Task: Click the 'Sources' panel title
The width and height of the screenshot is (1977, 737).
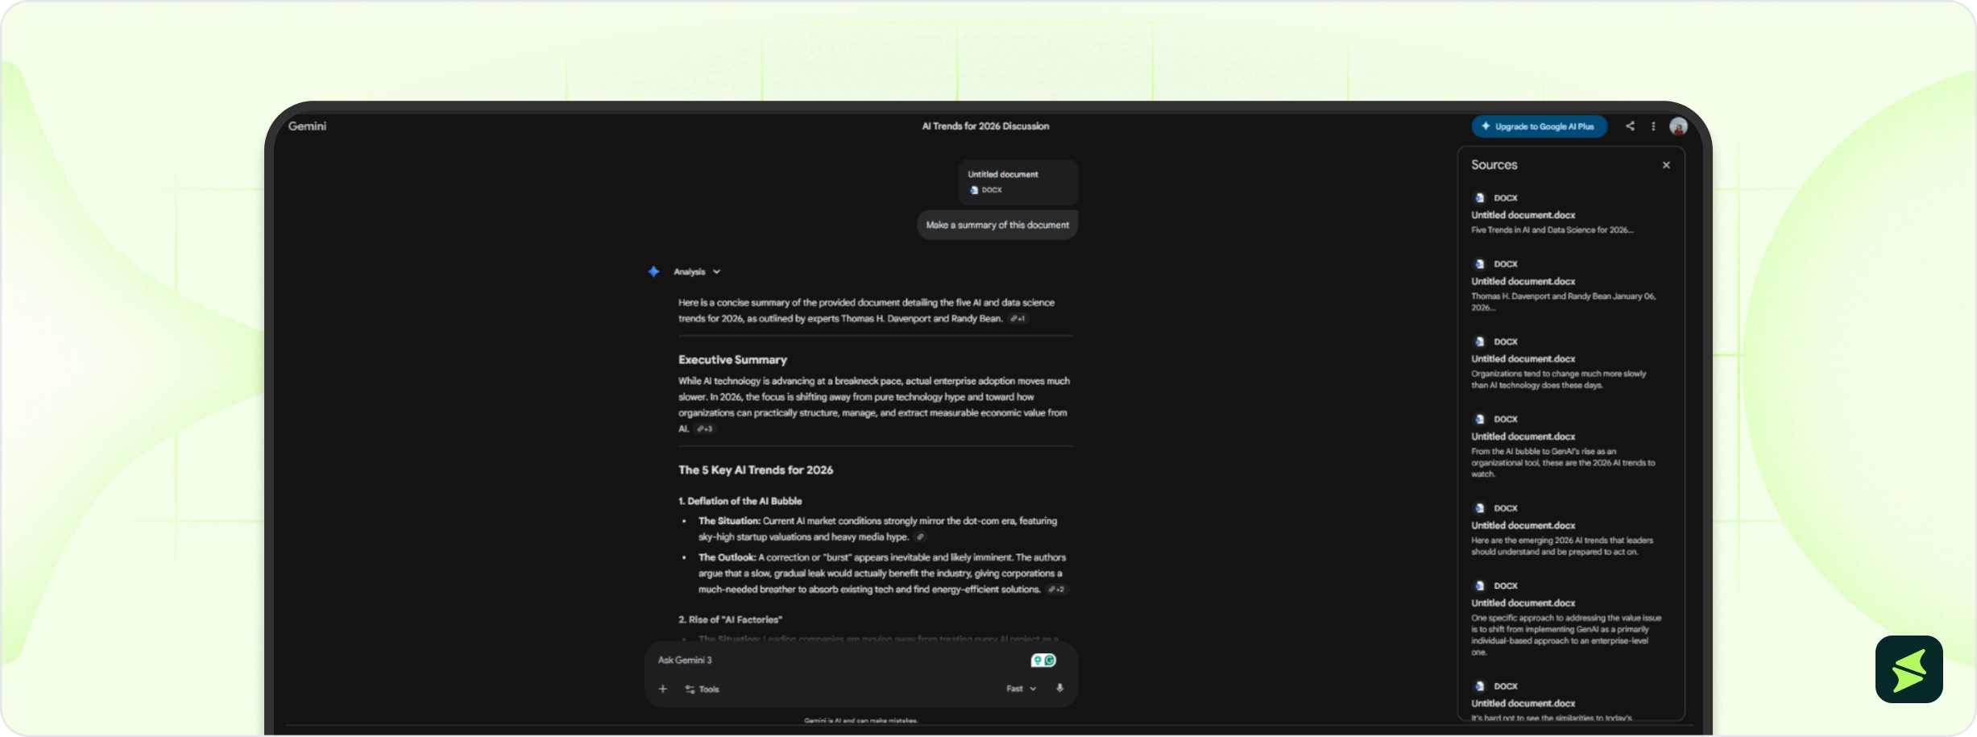Action: tap(1494, 165)
